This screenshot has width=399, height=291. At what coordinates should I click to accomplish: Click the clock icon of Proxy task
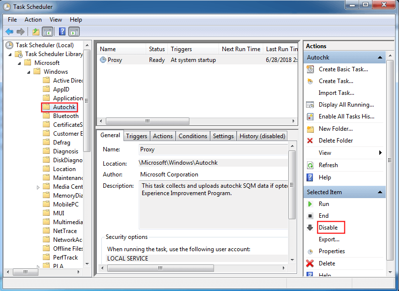[x=103, y=60]
